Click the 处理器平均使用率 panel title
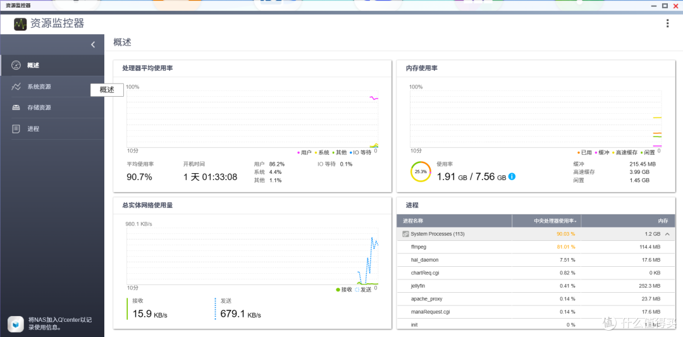The width and height of the screenshot is (683, 337). [147, 68]
